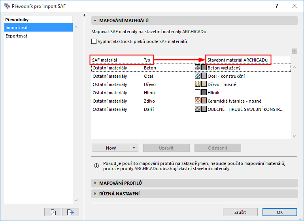The image size is (304, 221).
Task: Click the table scrollbar up arrow
Action: pos(294,67)
